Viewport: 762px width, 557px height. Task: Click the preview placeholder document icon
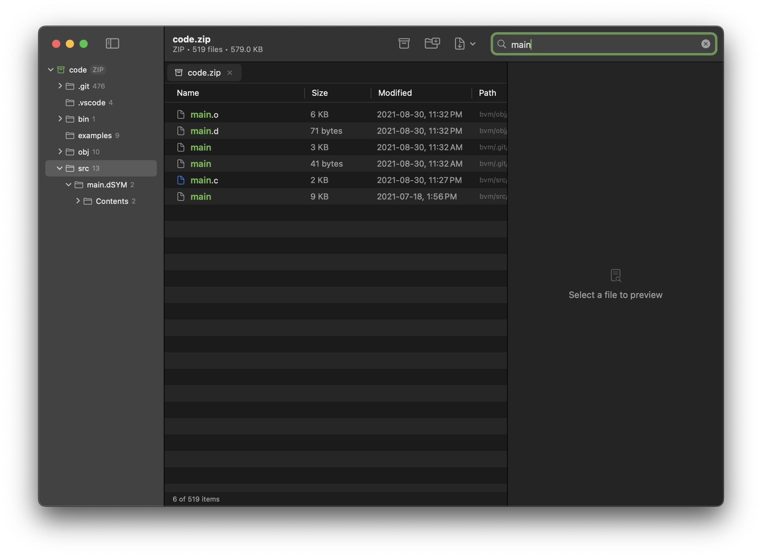(x=616, y=275)
